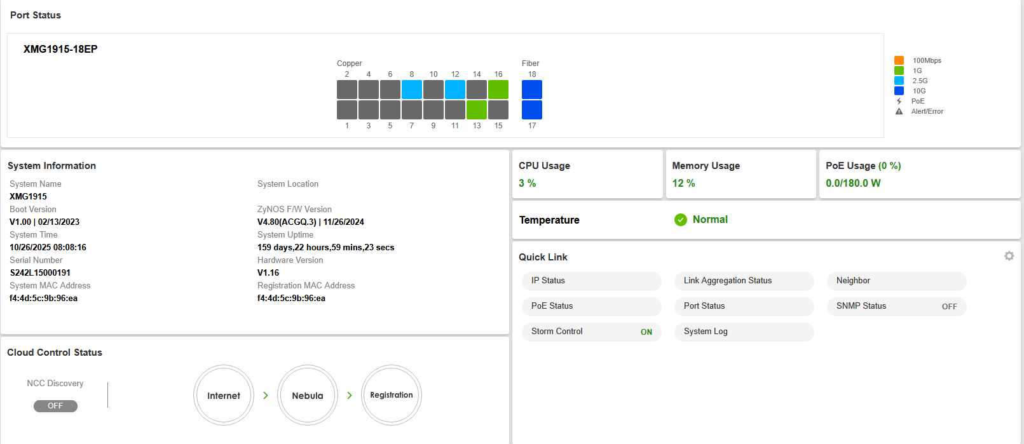Click the green 1G legend swatch
This screenshot has height=444, width=1024.
[899, 71]
